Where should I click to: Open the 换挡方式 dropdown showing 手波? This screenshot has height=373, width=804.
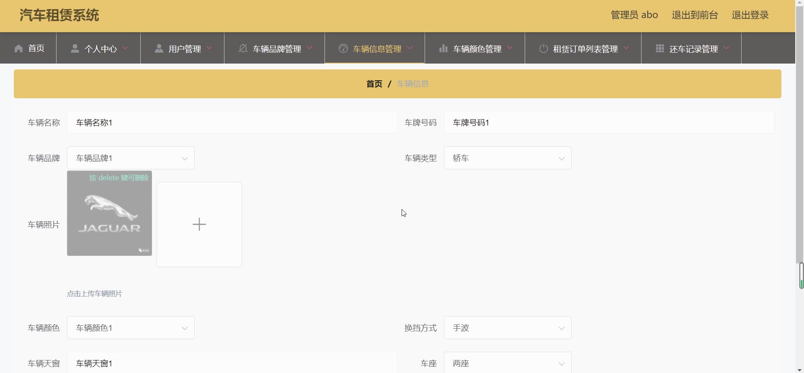508,328
